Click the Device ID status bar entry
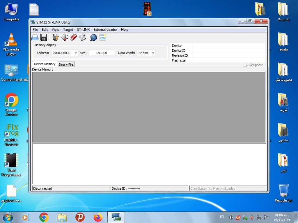 [x=149, y=188]
